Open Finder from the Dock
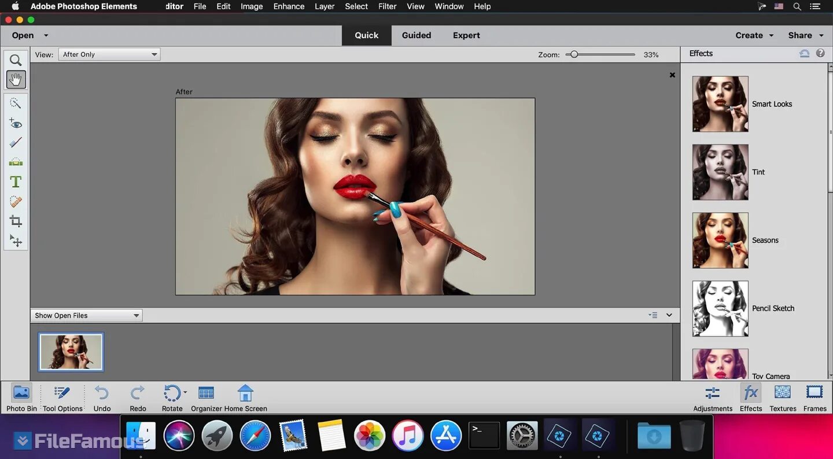 [x=141, y=435]
